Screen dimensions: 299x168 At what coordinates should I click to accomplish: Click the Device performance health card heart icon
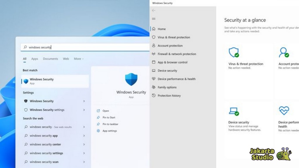coord(284,111)
